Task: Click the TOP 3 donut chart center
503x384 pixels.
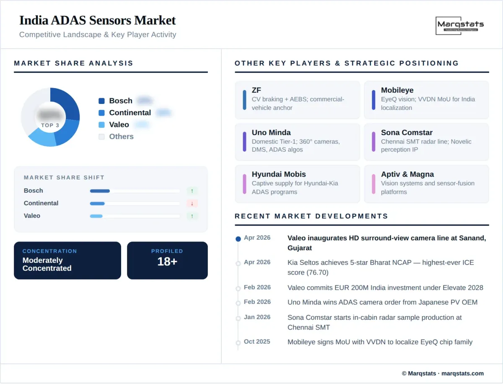Action: click(x=51, y=117)
